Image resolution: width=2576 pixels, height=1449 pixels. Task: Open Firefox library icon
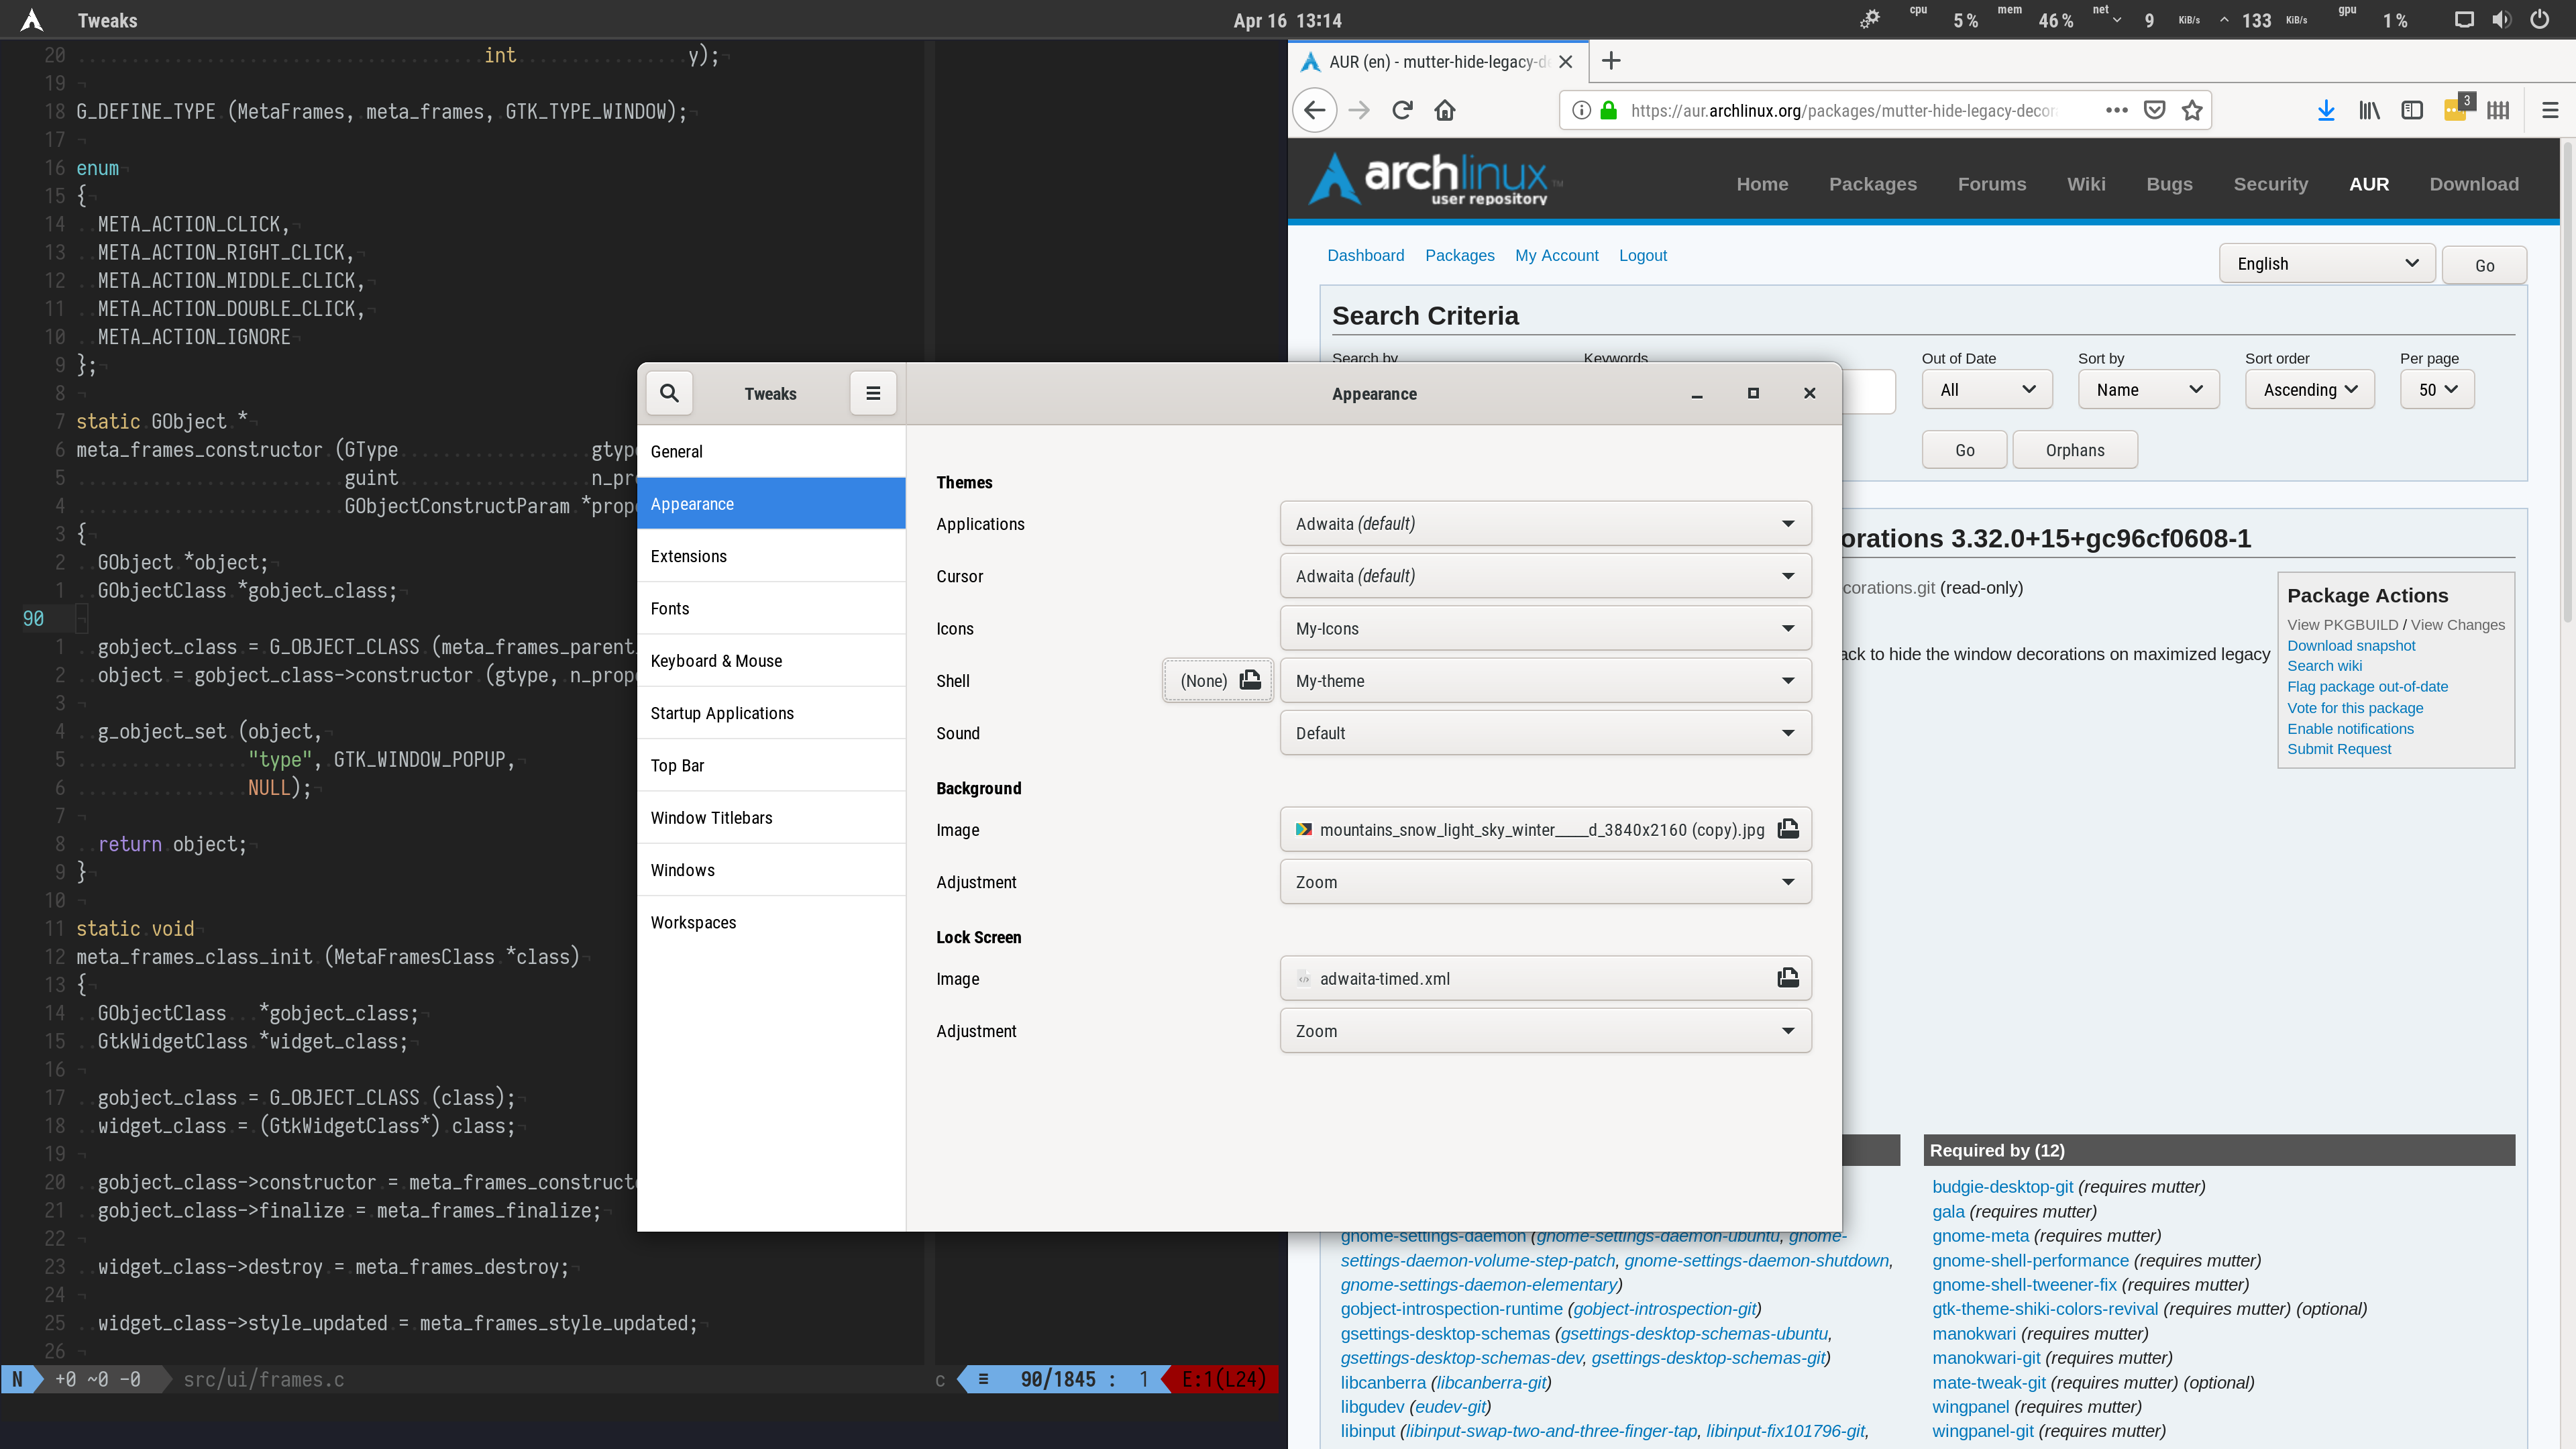point(2369,110)
